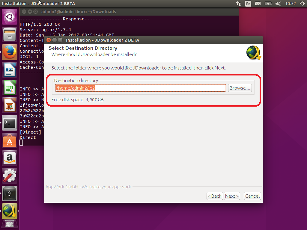Switch to the Terminal launcher icon
This screenshot has height=230, width=307.
point(10,123)
